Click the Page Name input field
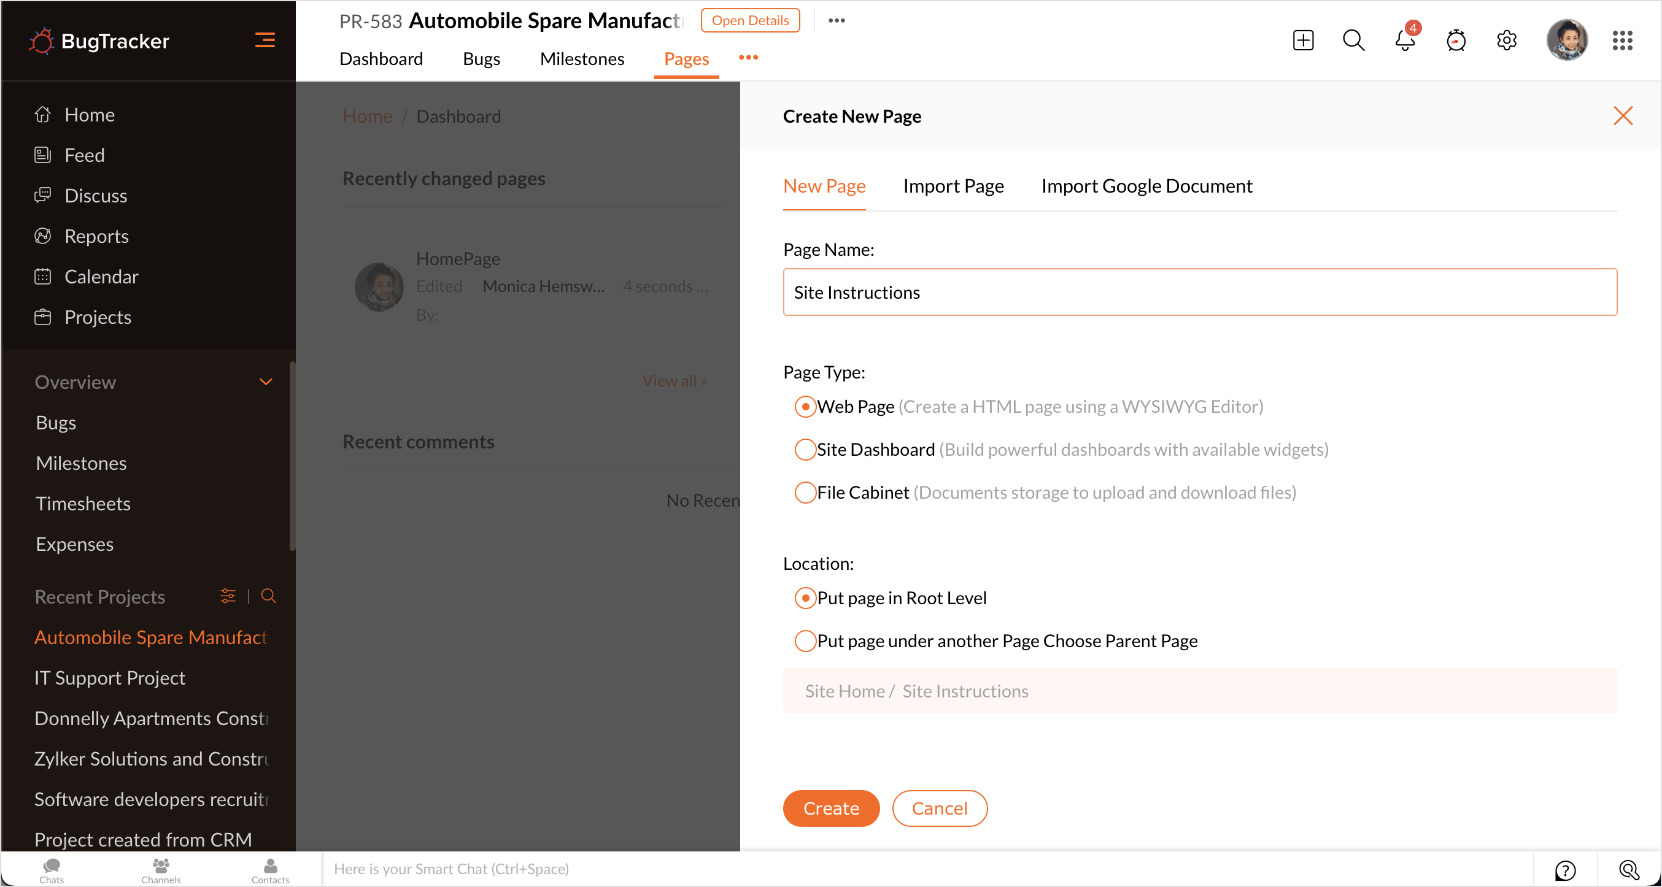Image resolution: width=1662 pixels, height=887 pixels. [x=1199, y=292]
